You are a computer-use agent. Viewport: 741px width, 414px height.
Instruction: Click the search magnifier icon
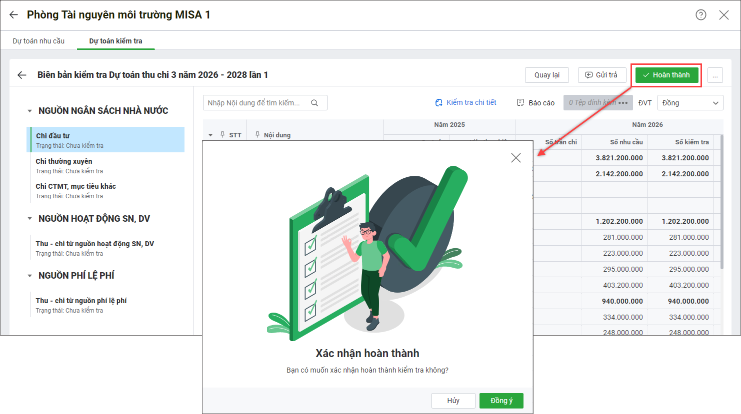pos(314,103)
